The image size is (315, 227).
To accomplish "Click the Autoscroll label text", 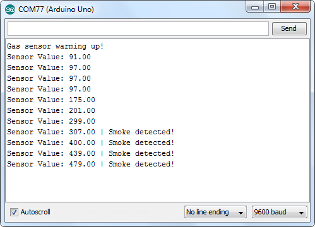I will point(35,212).
